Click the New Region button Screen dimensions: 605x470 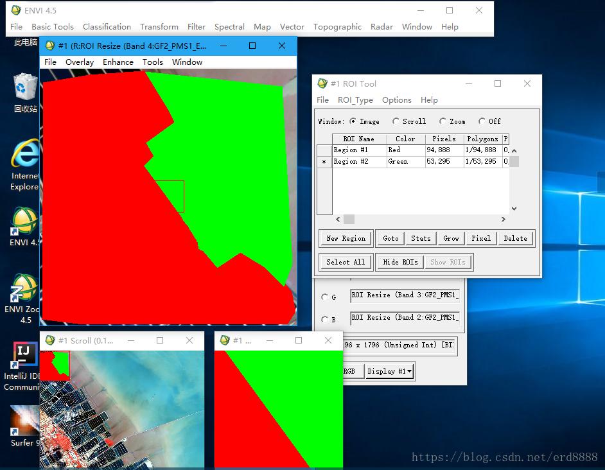click(346, 238)
